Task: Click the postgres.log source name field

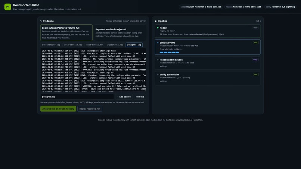Action: 77,97
